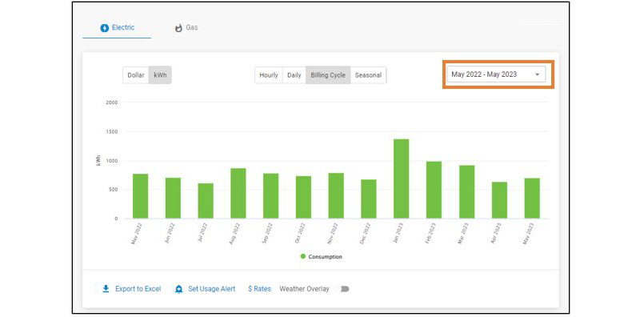
Task: Click the green Consumption legend dot
Action: 303,256
